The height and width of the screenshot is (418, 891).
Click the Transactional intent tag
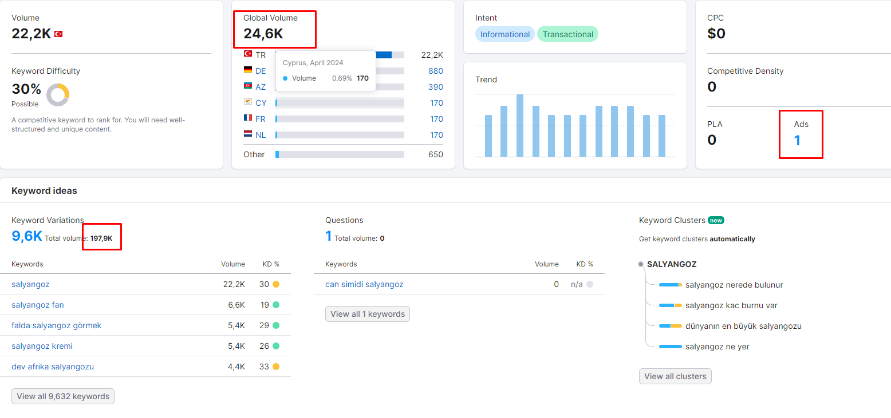[x=567, y=34]
